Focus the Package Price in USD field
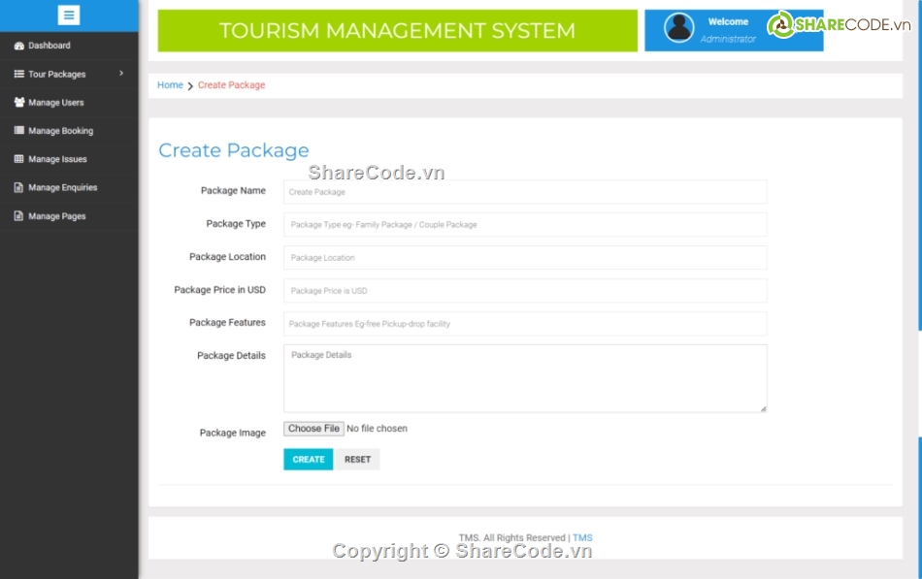 [x=525, y=291]
